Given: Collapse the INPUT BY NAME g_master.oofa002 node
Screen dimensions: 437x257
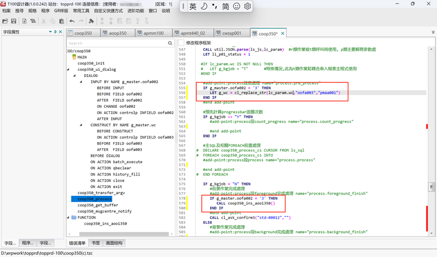Looking at the screenshot, I should point(81,82).
